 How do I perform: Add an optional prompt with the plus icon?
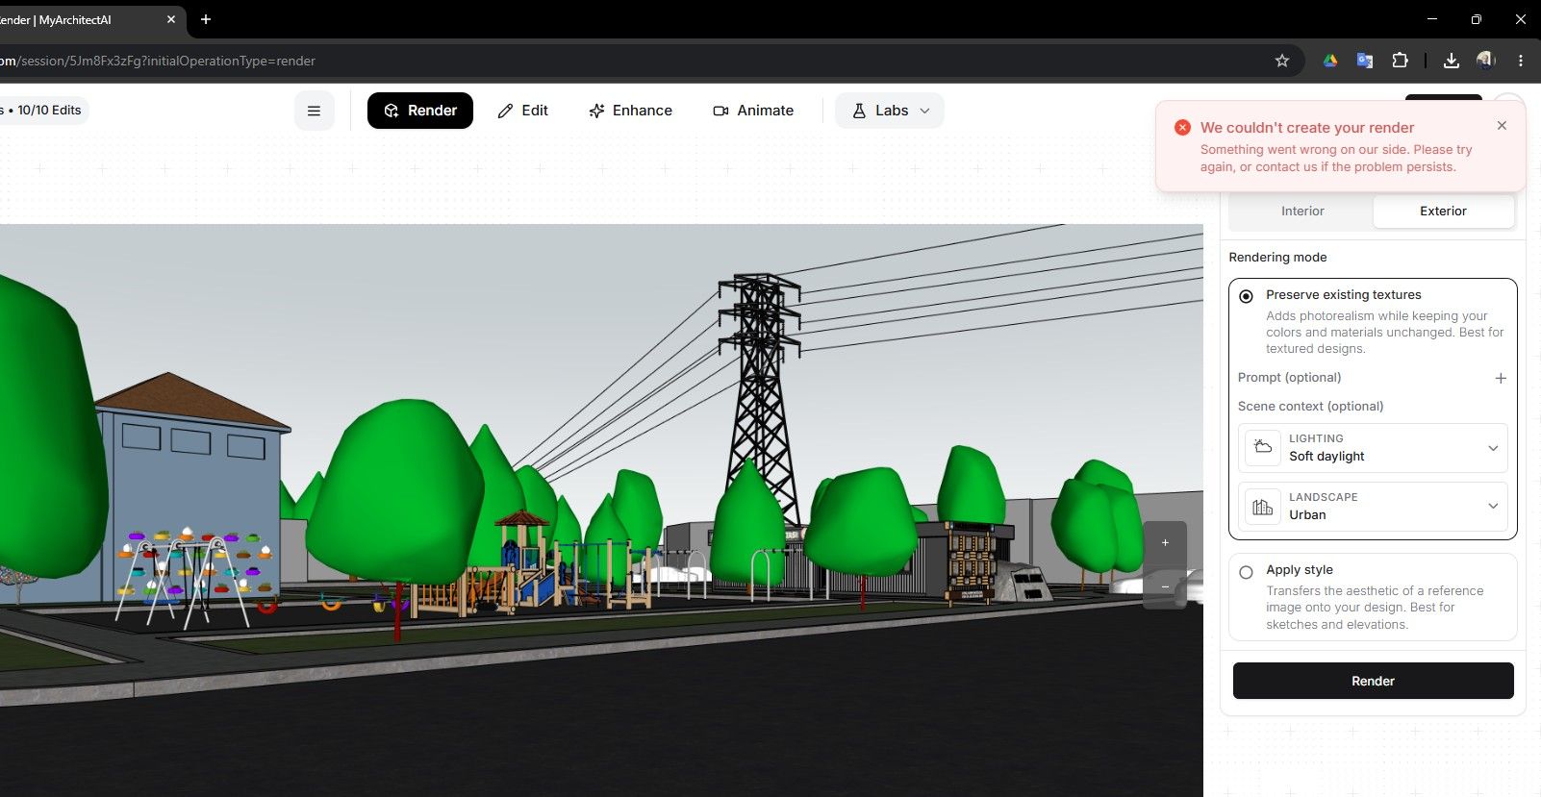pos(1501,378)
